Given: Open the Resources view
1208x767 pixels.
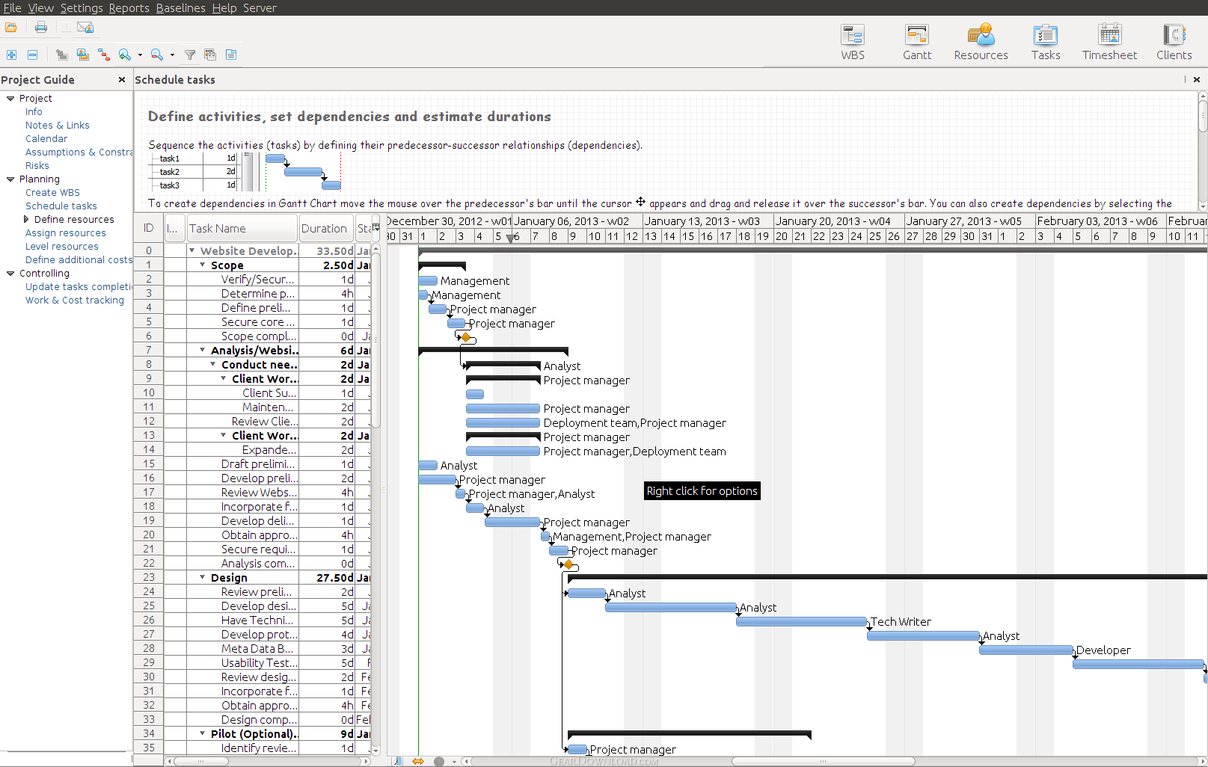Looking at the screenshot, I should pyautogui.click(x=981, y=42).
